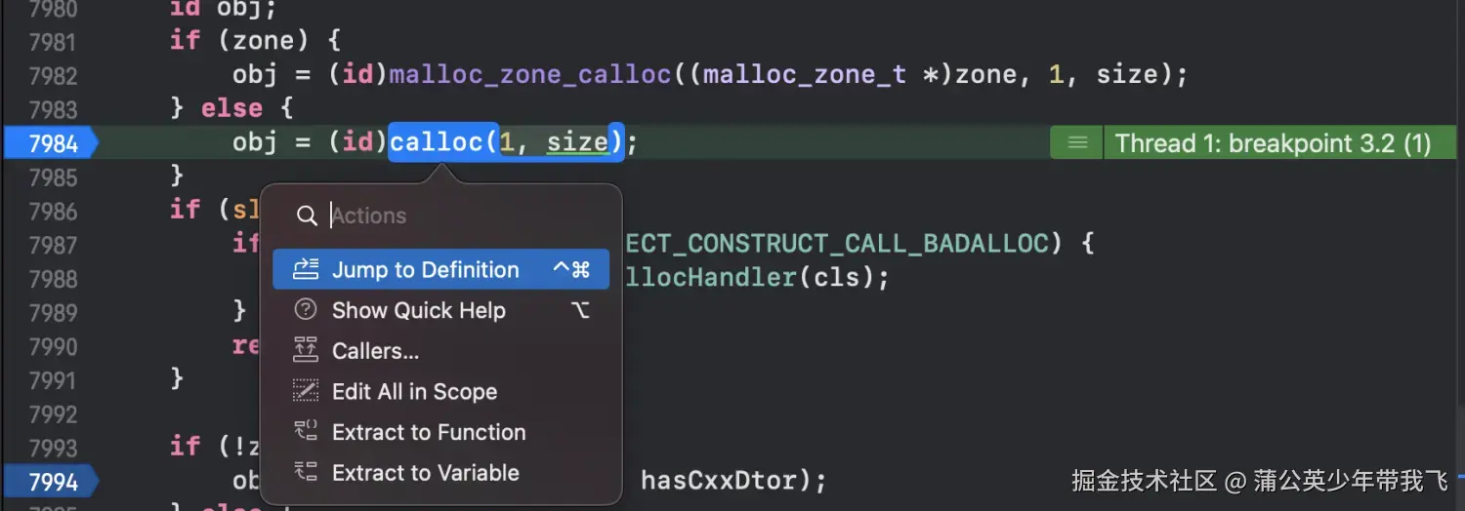Click the Show Quick Help question icon
The width and height of the screenshot is (1465, 511).
click(x=306, y=310)
